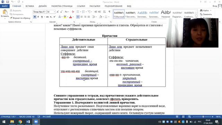This screenshot has width=222, height=125.
Task: Expand the styles gallery
Action: click(x=196, y=17)
